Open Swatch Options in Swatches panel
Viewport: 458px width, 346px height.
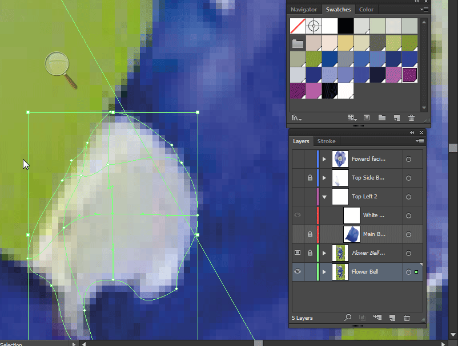[x=367, y=118]
